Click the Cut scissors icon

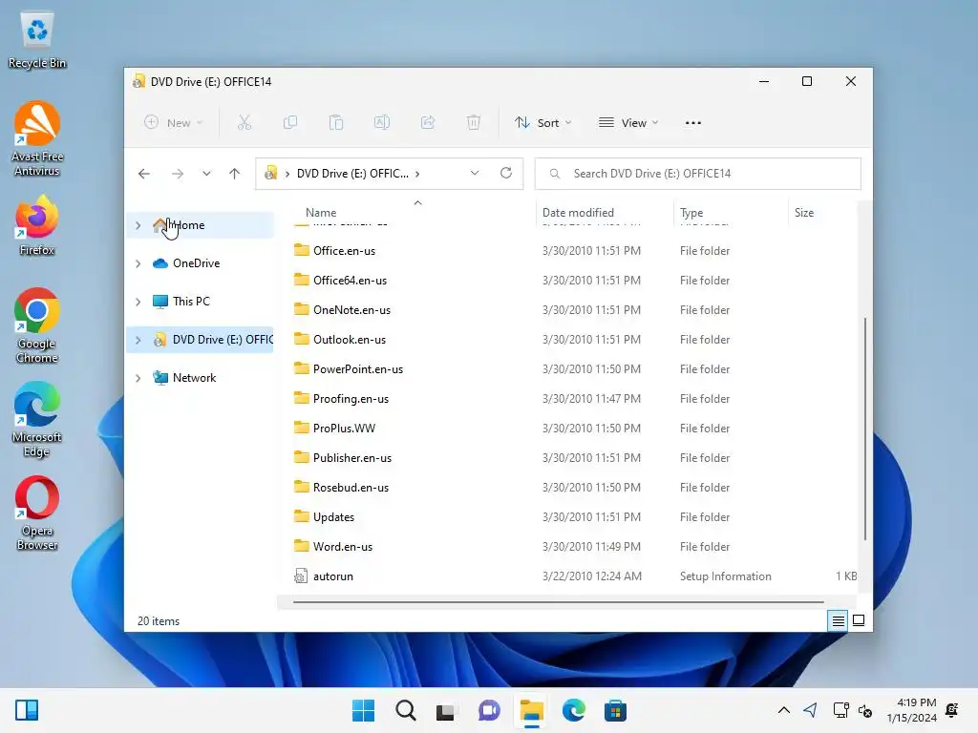pos(244,123)
